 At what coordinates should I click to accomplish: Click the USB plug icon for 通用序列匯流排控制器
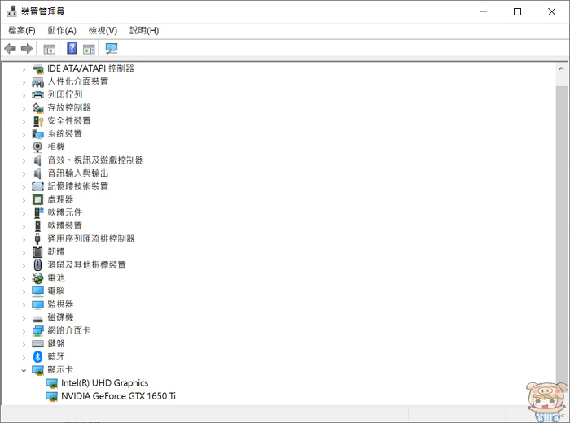click(x=37, y=238)
